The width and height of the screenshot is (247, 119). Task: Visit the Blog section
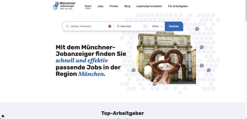click(x=127, y=6)
